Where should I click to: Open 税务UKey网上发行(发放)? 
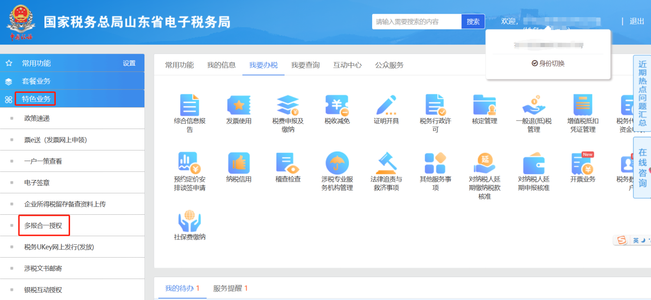(59, 247)
